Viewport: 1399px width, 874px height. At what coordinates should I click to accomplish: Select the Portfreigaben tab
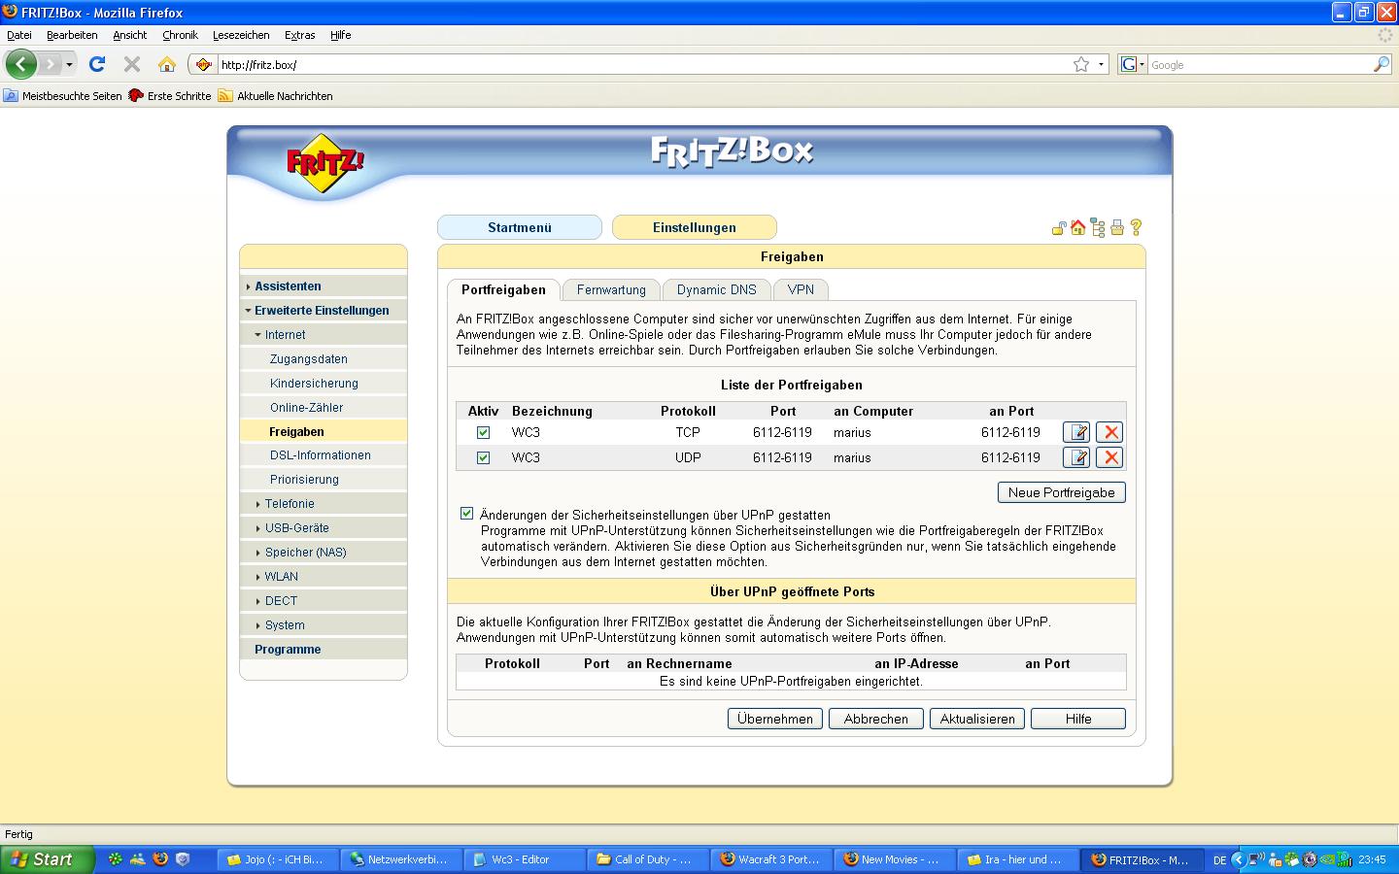point(503,289)
